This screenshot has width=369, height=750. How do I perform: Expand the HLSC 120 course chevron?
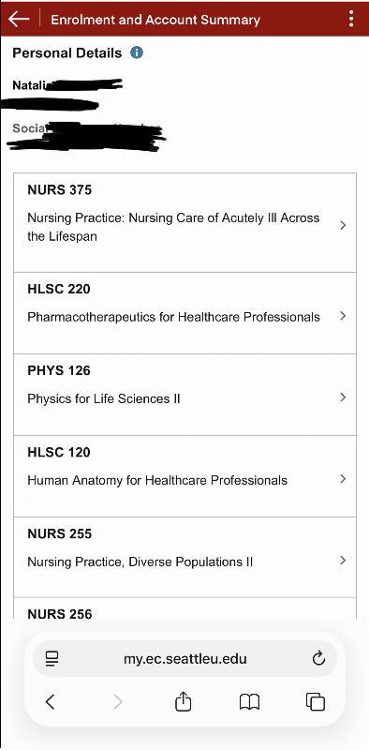pyautogui.click(x=343, y=478)
